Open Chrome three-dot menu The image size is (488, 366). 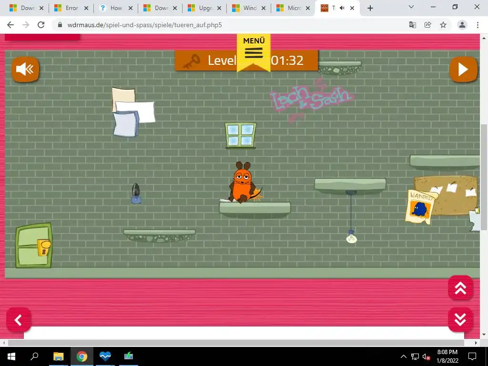(x=478, y=25)
